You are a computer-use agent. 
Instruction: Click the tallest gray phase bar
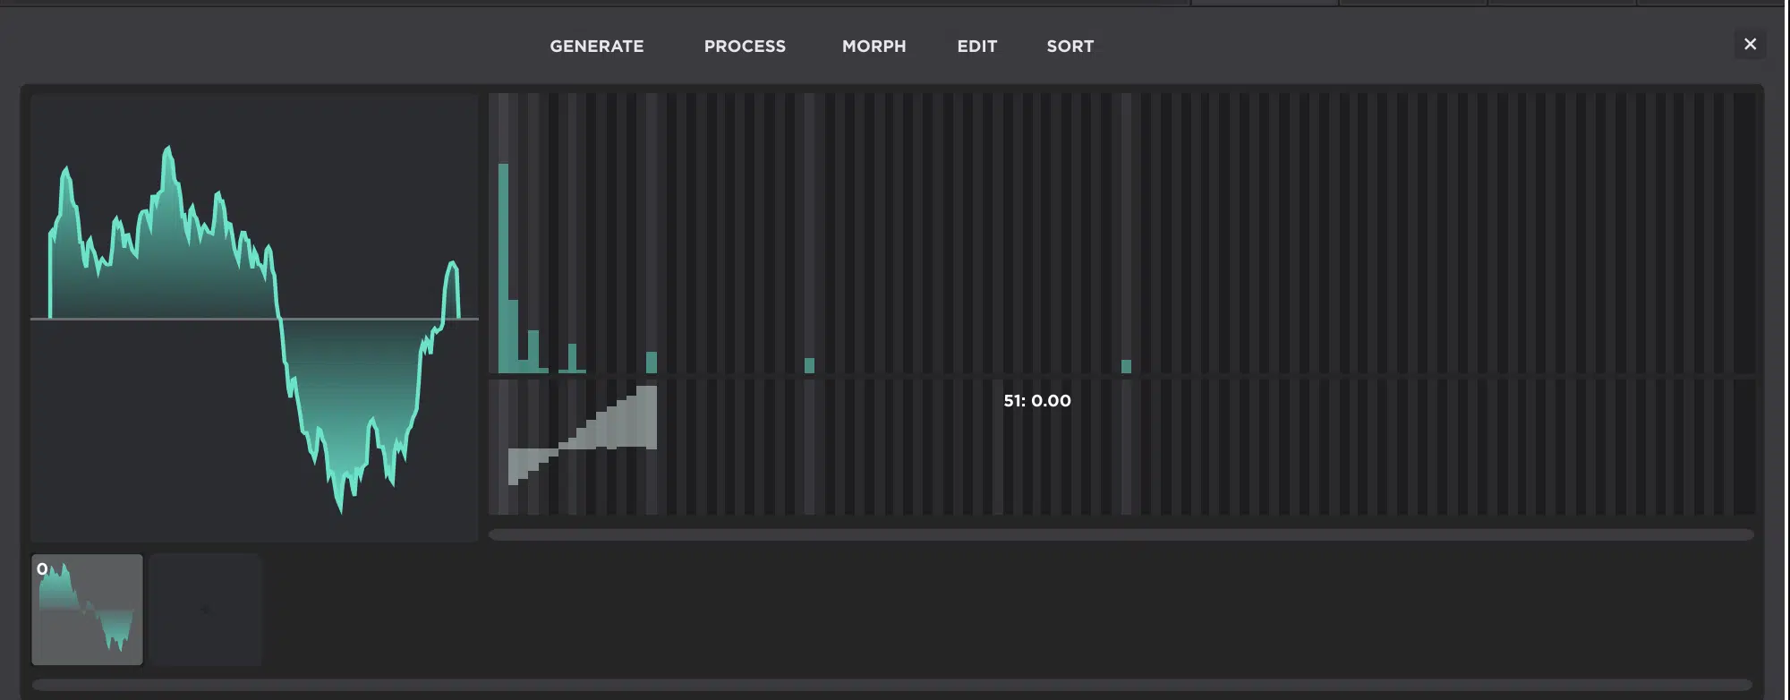pos(652,417)
